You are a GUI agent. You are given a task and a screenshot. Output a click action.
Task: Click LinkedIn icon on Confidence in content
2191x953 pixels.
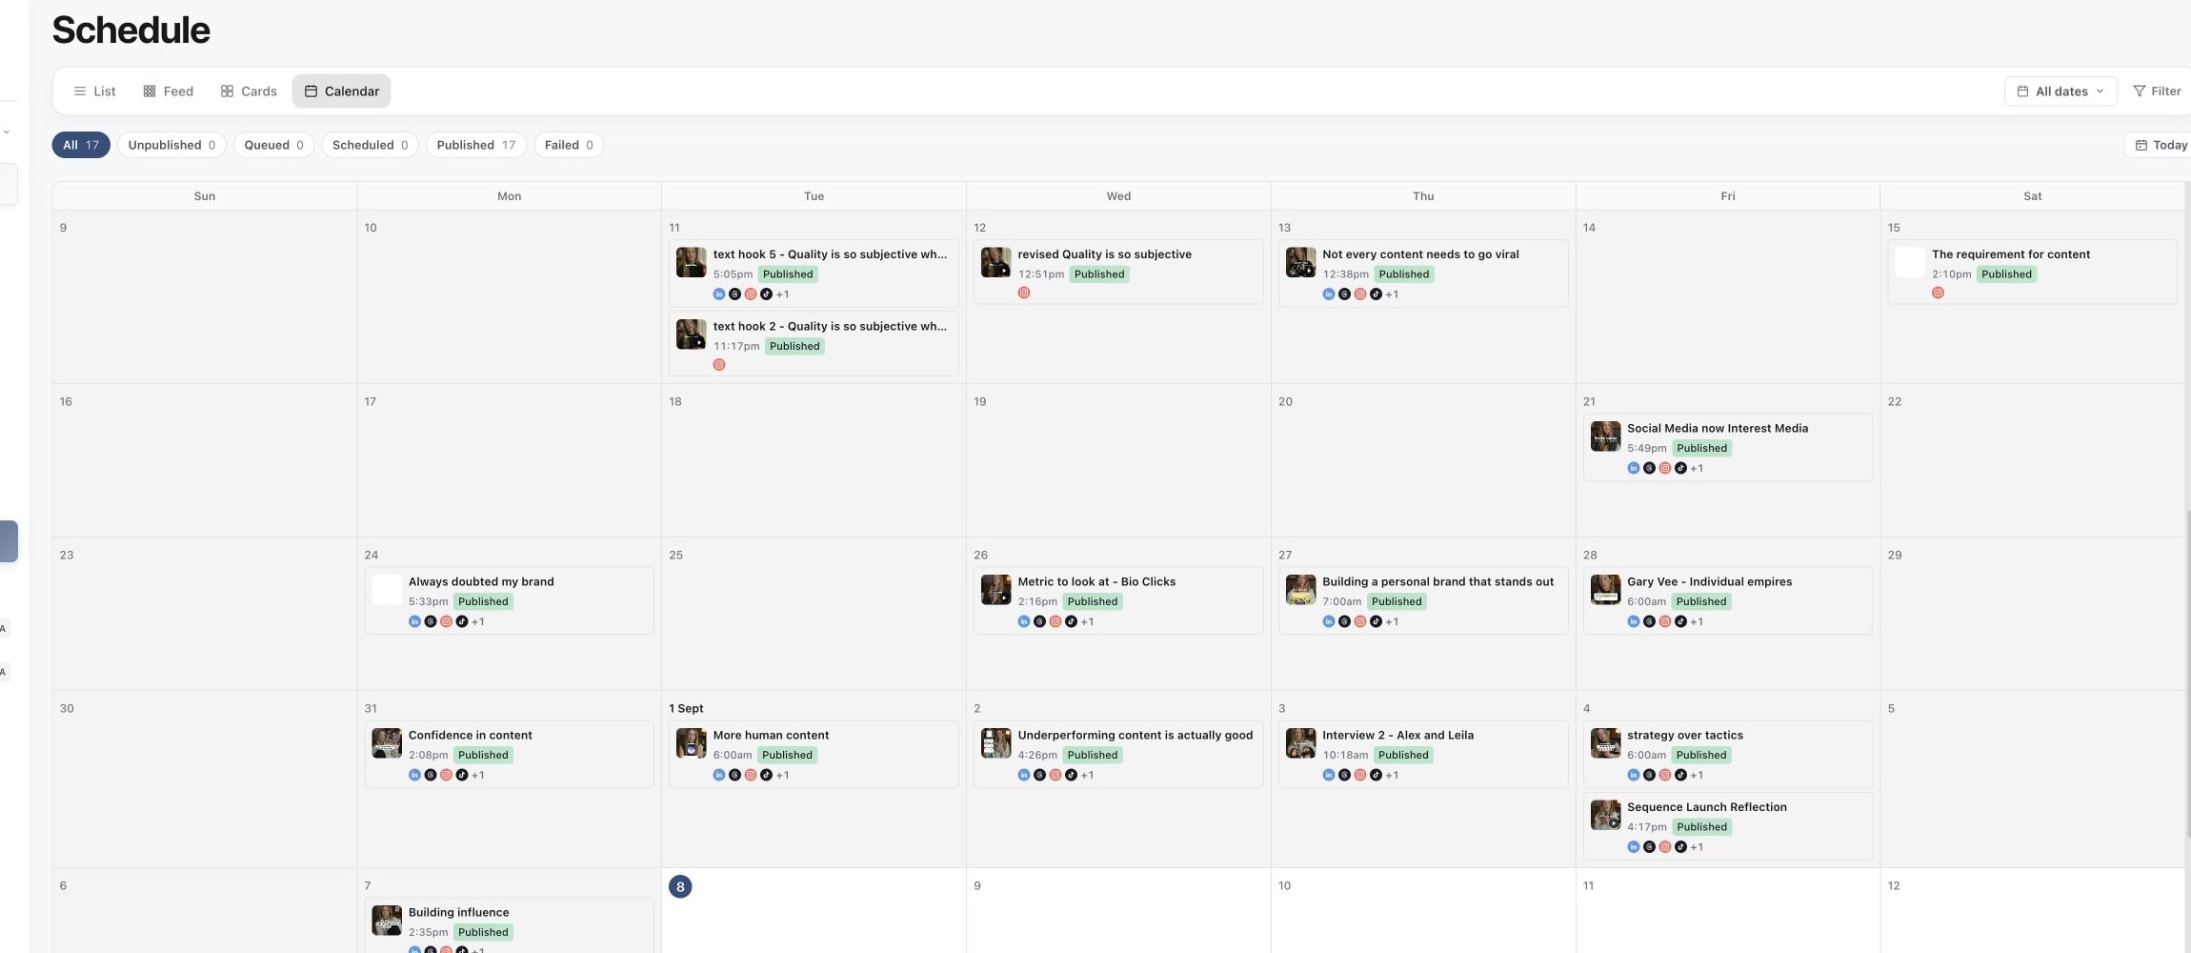click(x=414, y=775)
